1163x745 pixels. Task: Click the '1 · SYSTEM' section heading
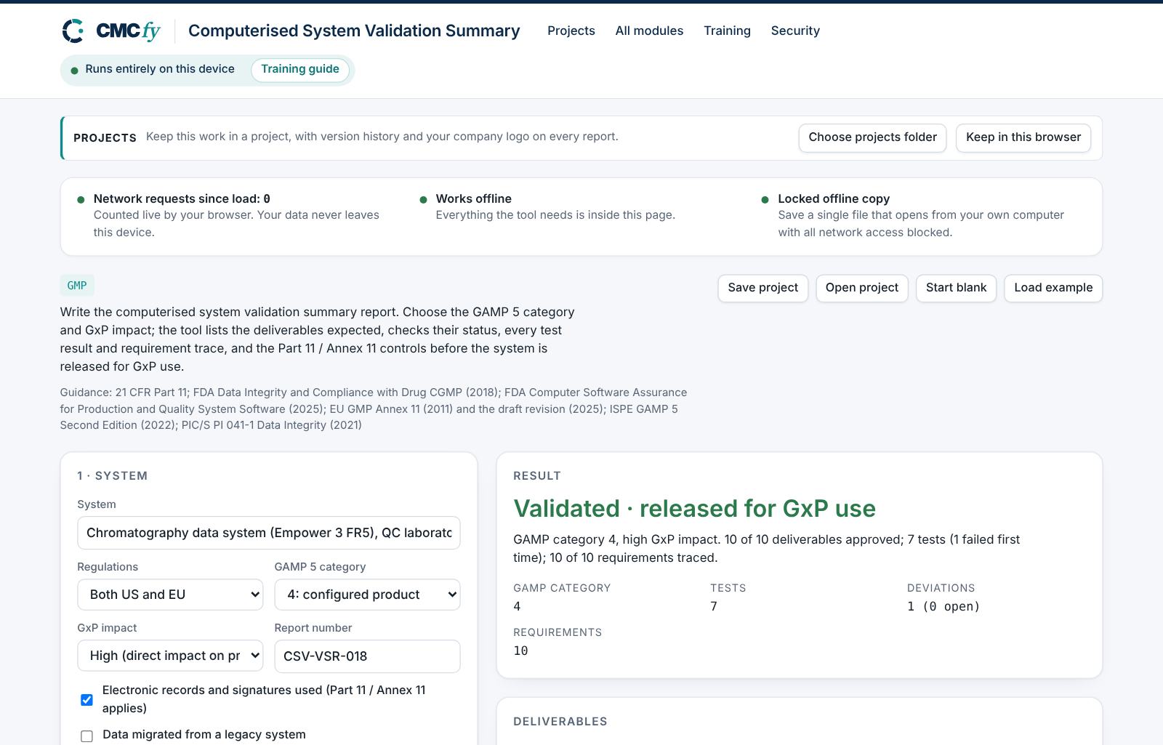pos(113,476)
